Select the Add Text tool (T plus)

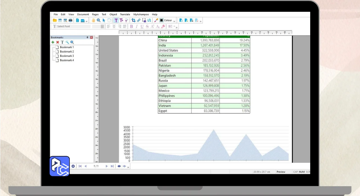(121, 20)
